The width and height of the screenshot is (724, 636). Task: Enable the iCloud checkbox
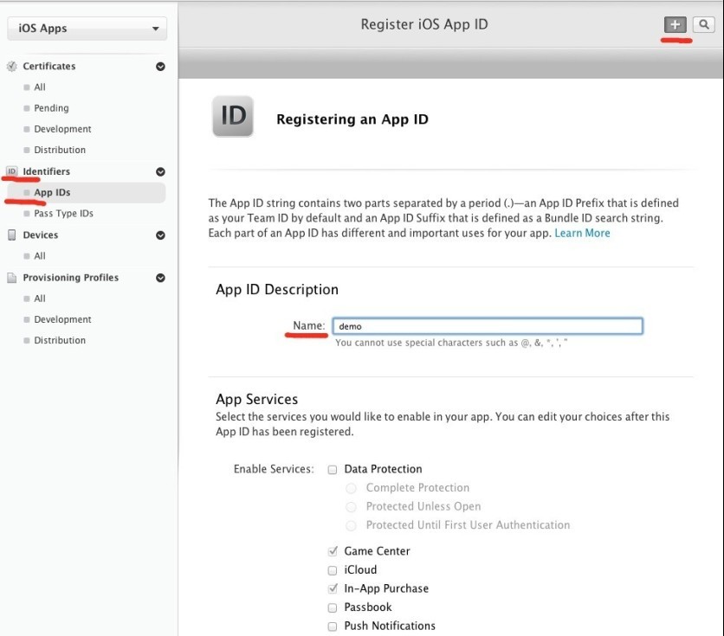tap(333, 570)
